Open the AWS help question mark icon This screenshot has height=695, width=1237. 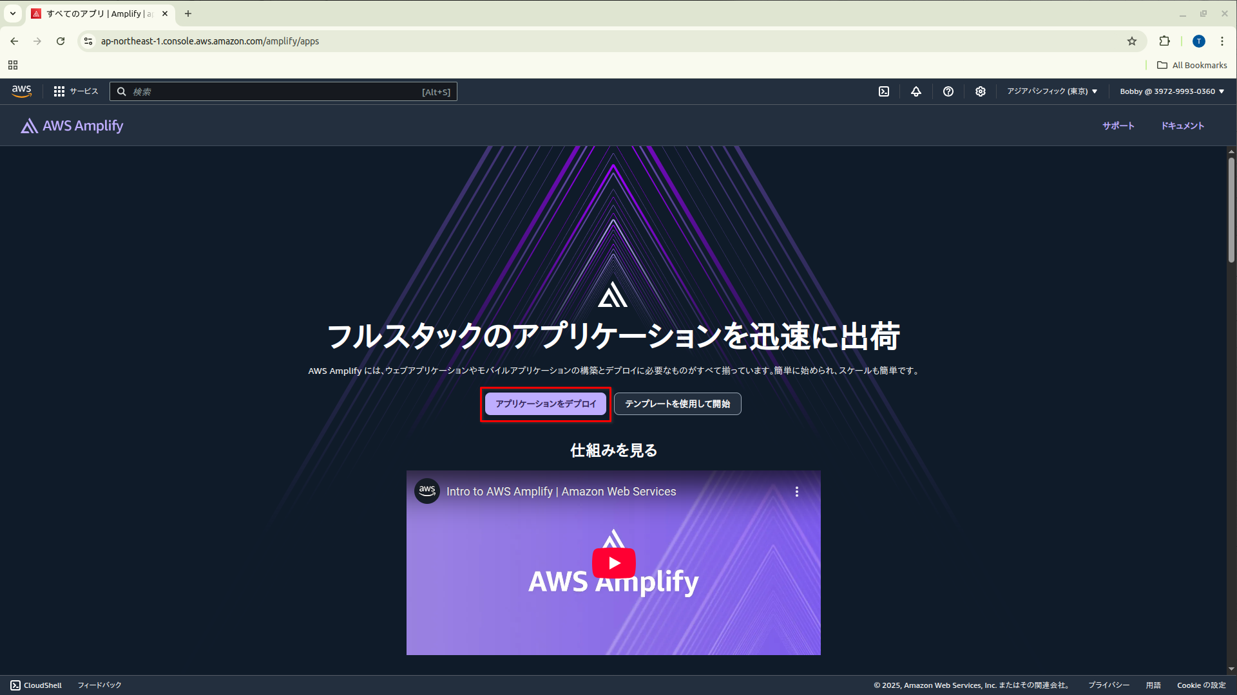(x=948, y=91)
